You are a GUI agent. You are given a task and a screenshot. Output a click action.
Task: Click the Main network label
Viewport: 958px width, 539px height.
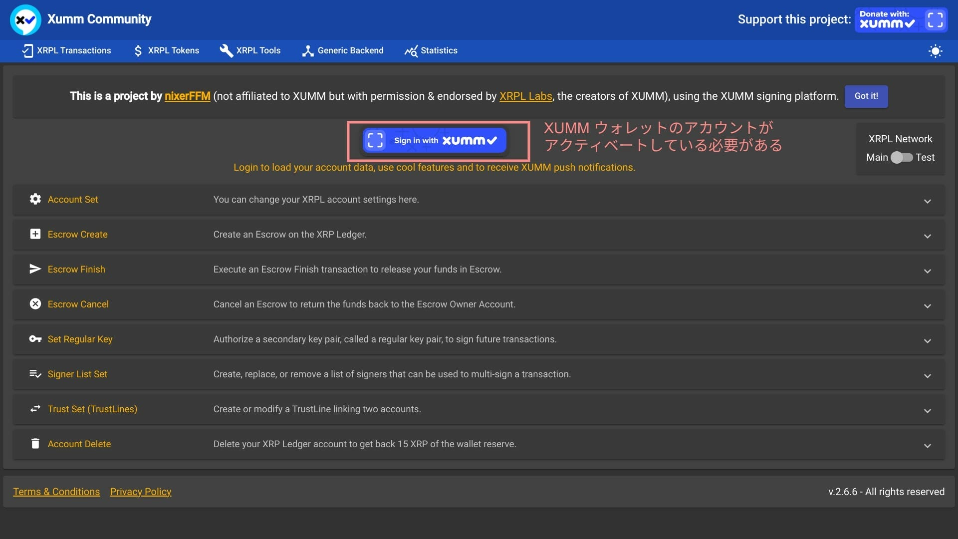877,157
